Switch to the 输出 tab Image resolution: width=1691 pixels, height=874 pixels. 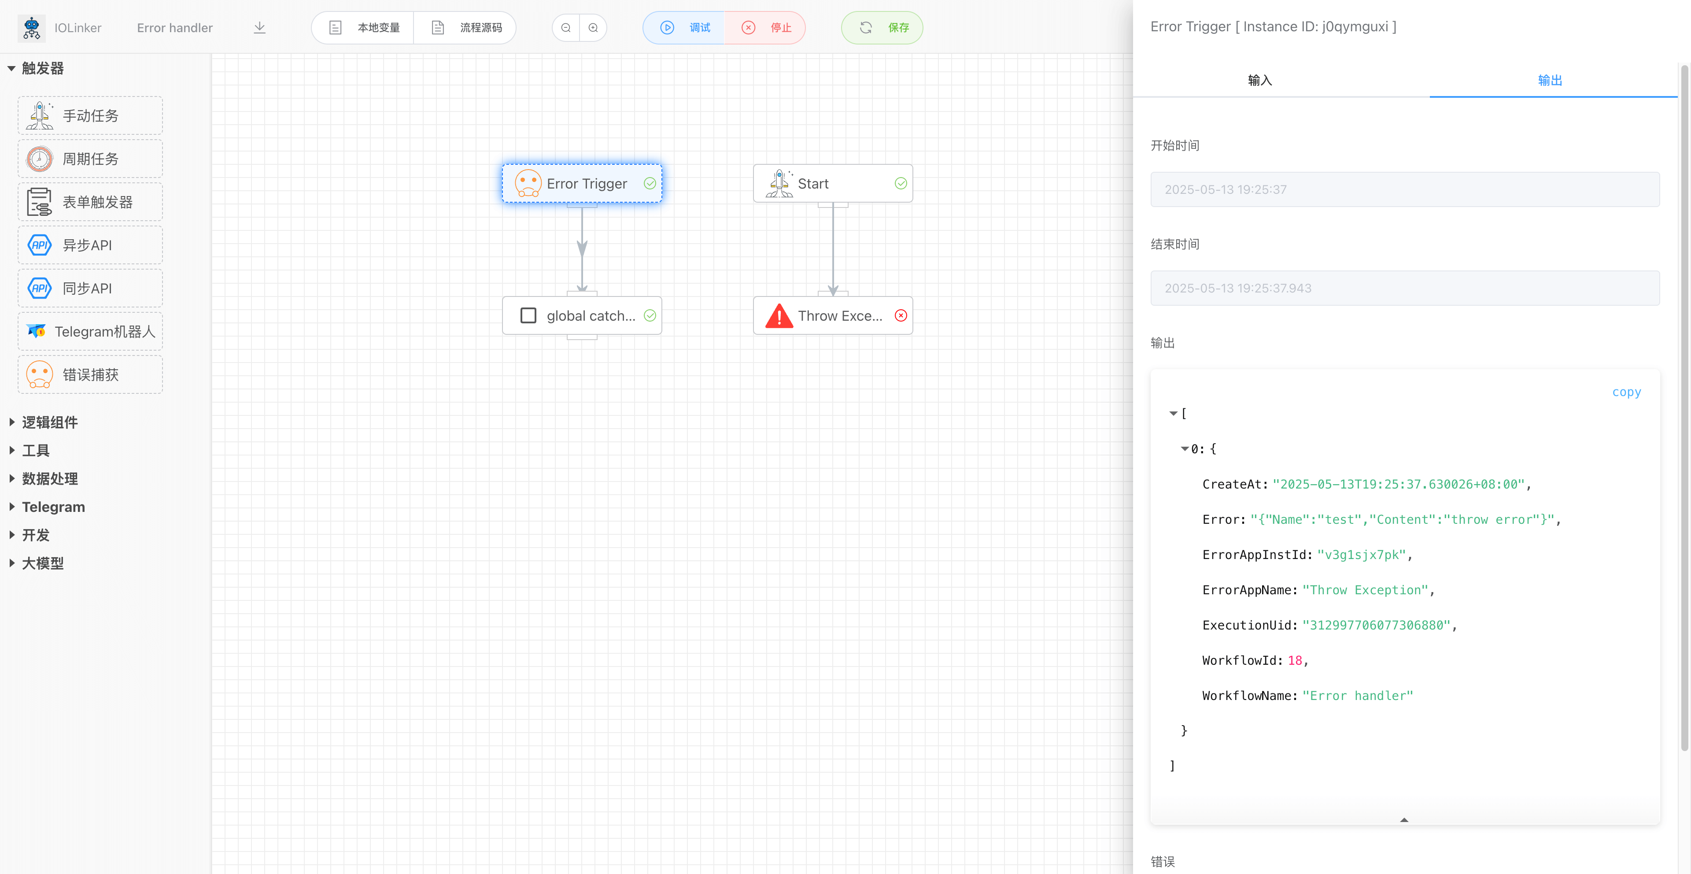pos(1549,80)
